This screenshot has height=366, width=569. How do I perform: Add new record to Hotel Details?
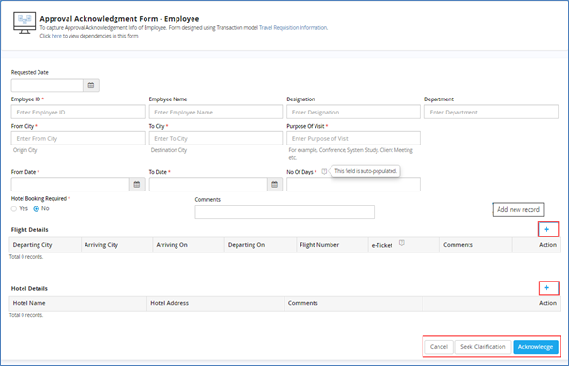point(546,288)
